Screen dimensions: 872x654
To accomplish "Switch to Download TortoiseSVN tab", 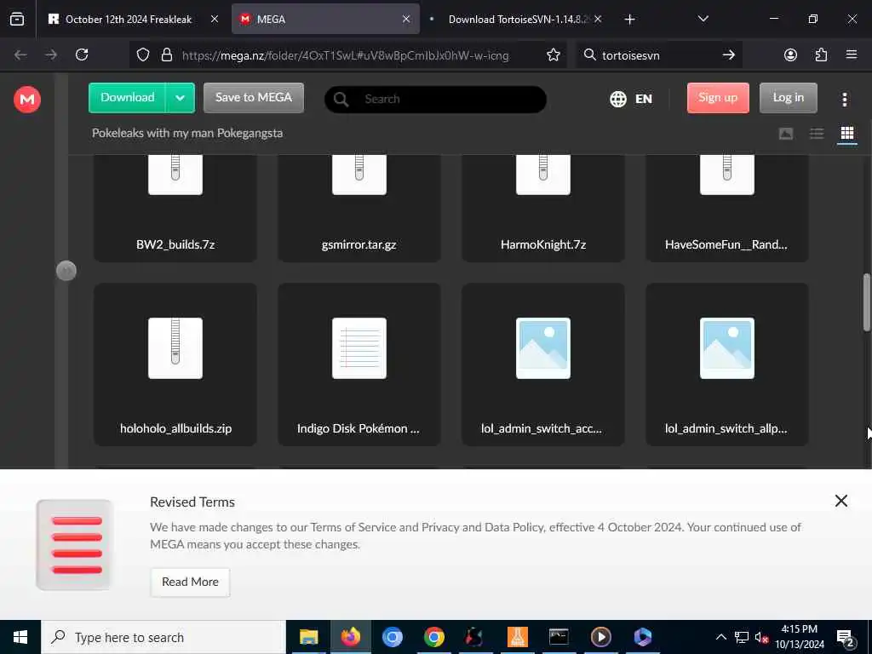I will (517, 20).
